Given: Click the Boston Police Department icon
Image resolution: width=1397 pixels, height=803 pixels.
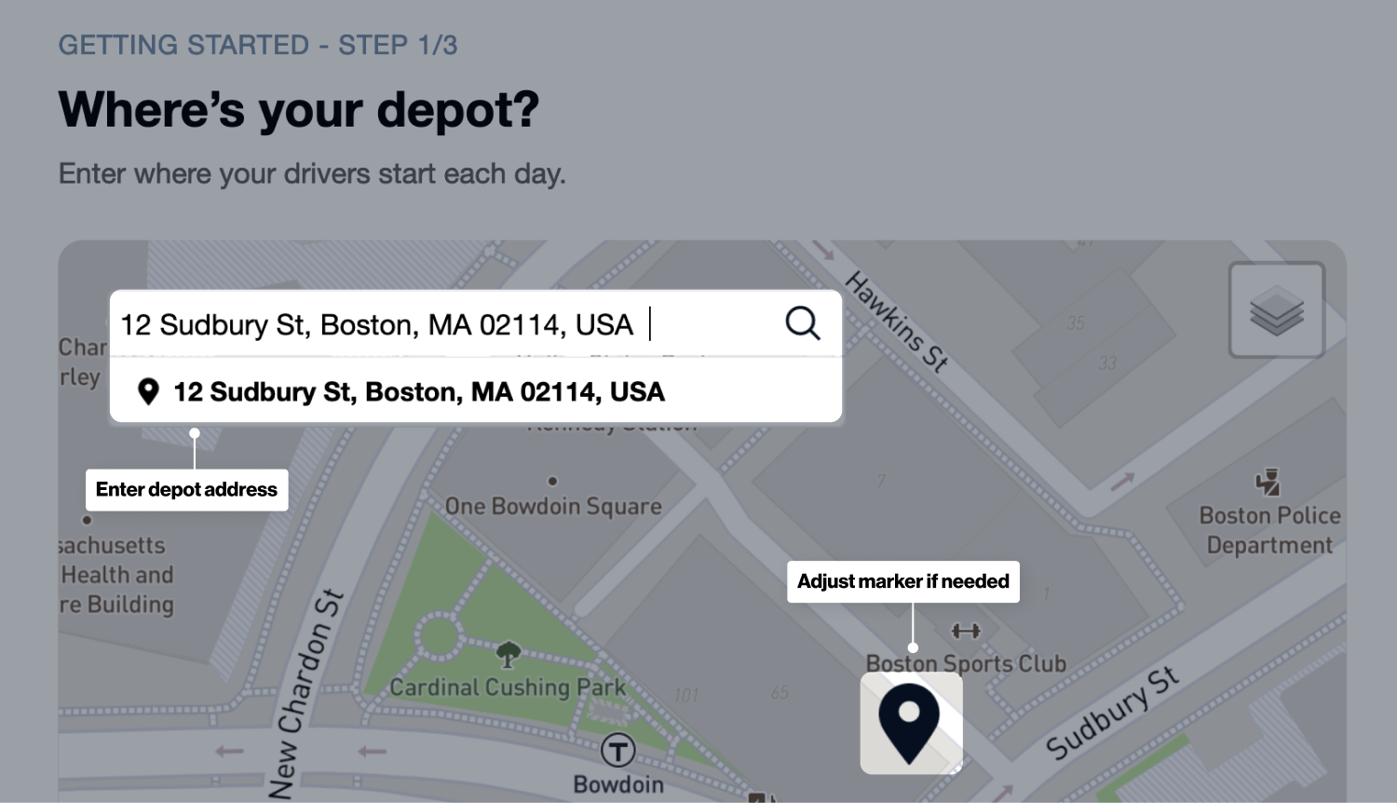Looking at the screenshot, I should pyautogui.click(x=1268, y=483).
